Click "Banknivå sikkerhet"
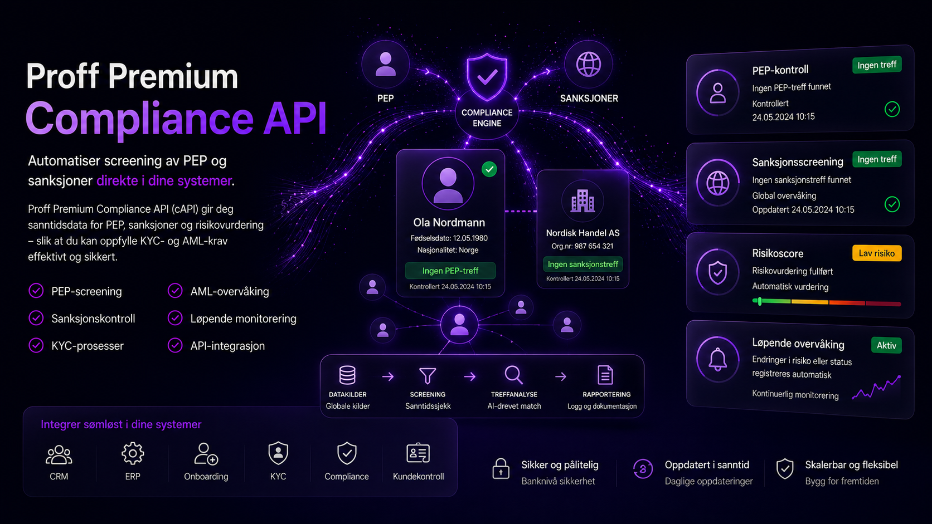Viewport: 932px width, 524px height. (x=558, y=481)
